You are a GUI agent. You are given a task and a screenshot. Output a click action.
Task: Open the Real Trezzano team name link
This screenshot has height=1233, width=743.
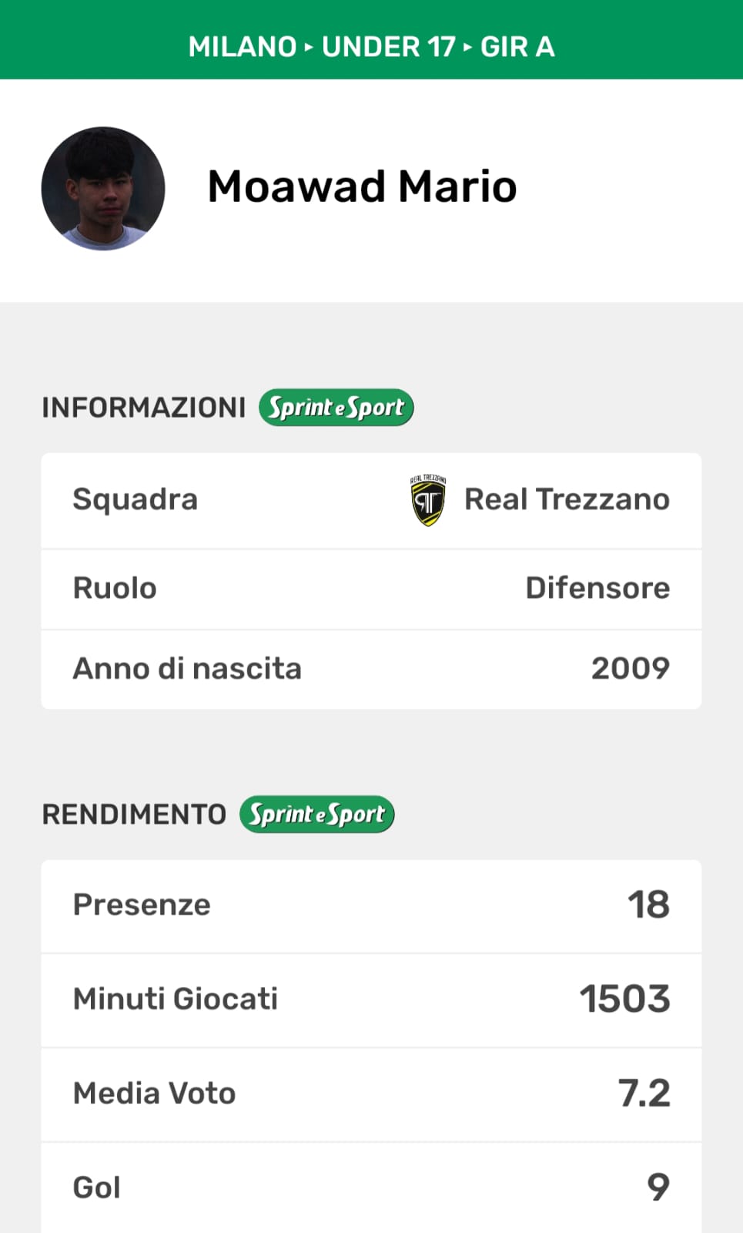[x=567, y=499]
